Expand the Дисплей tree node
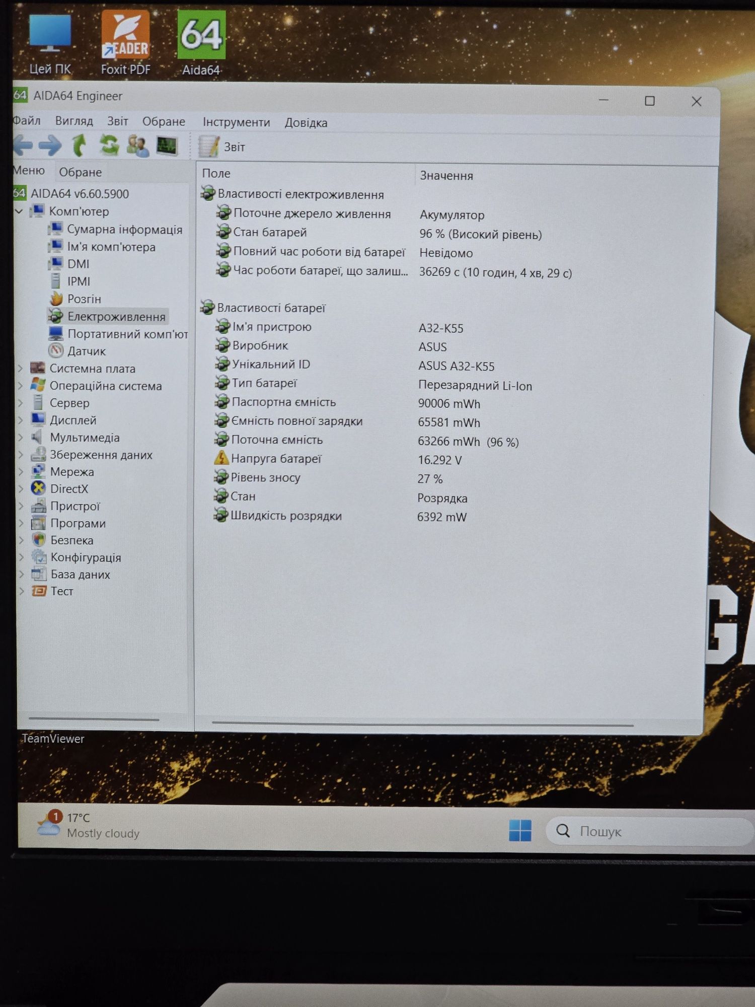The width and height of the screenshot is (755, 1007). click(x=21, y=420)
